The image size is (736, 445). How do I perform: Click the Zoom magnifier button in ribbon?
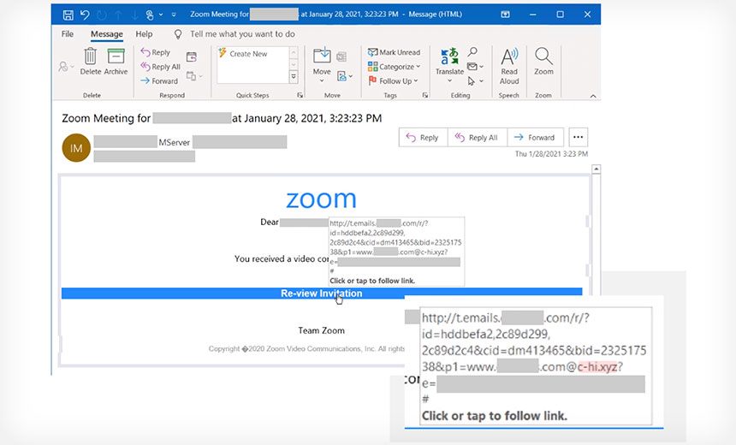click(543, 62)
